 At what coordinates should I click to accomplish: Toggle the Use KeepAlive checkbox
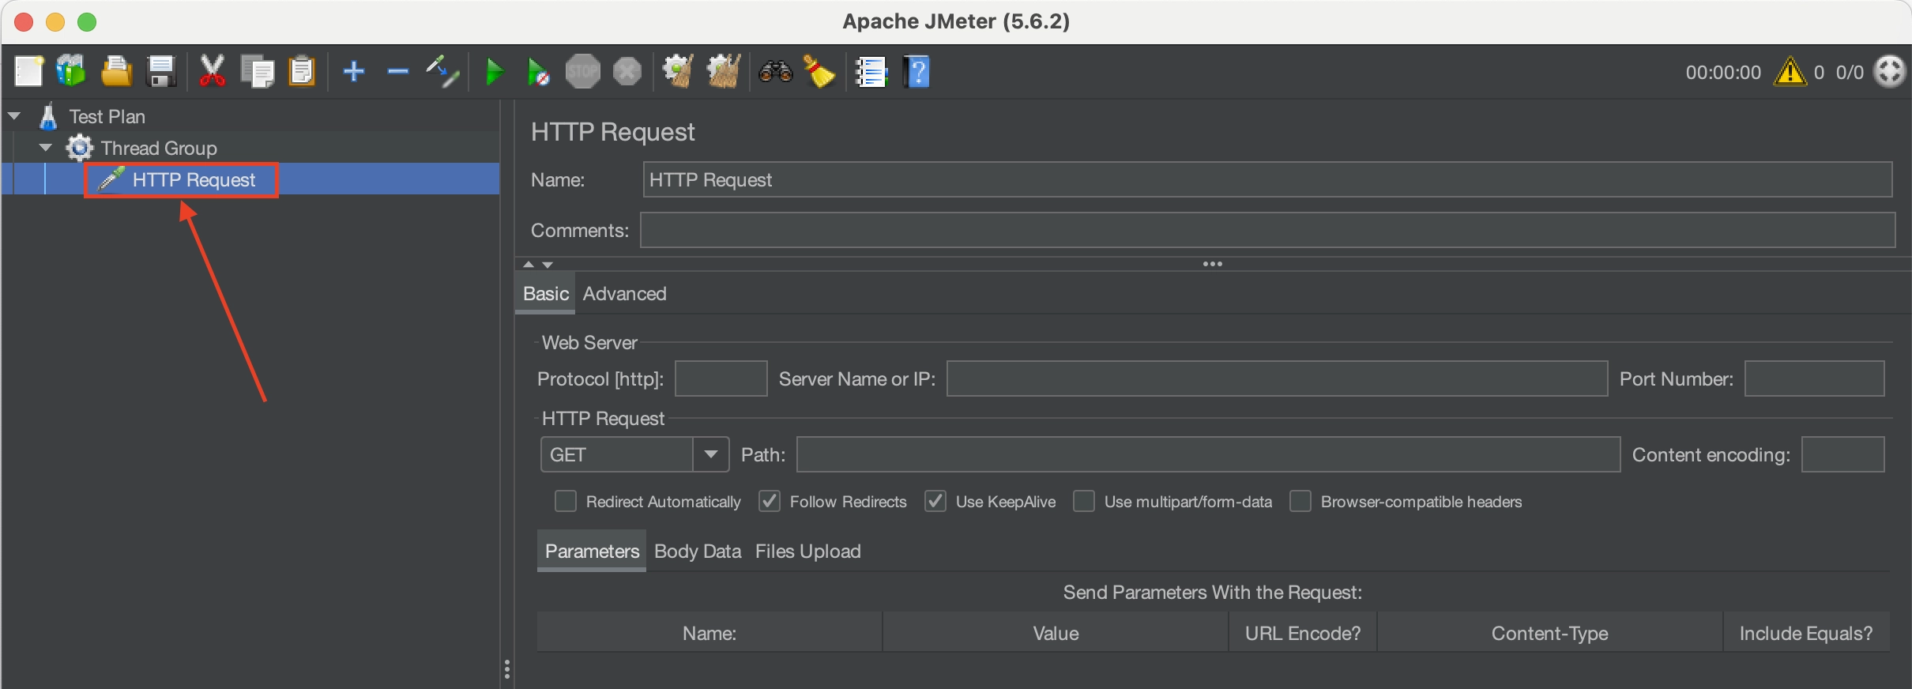(x=935, y=502)
